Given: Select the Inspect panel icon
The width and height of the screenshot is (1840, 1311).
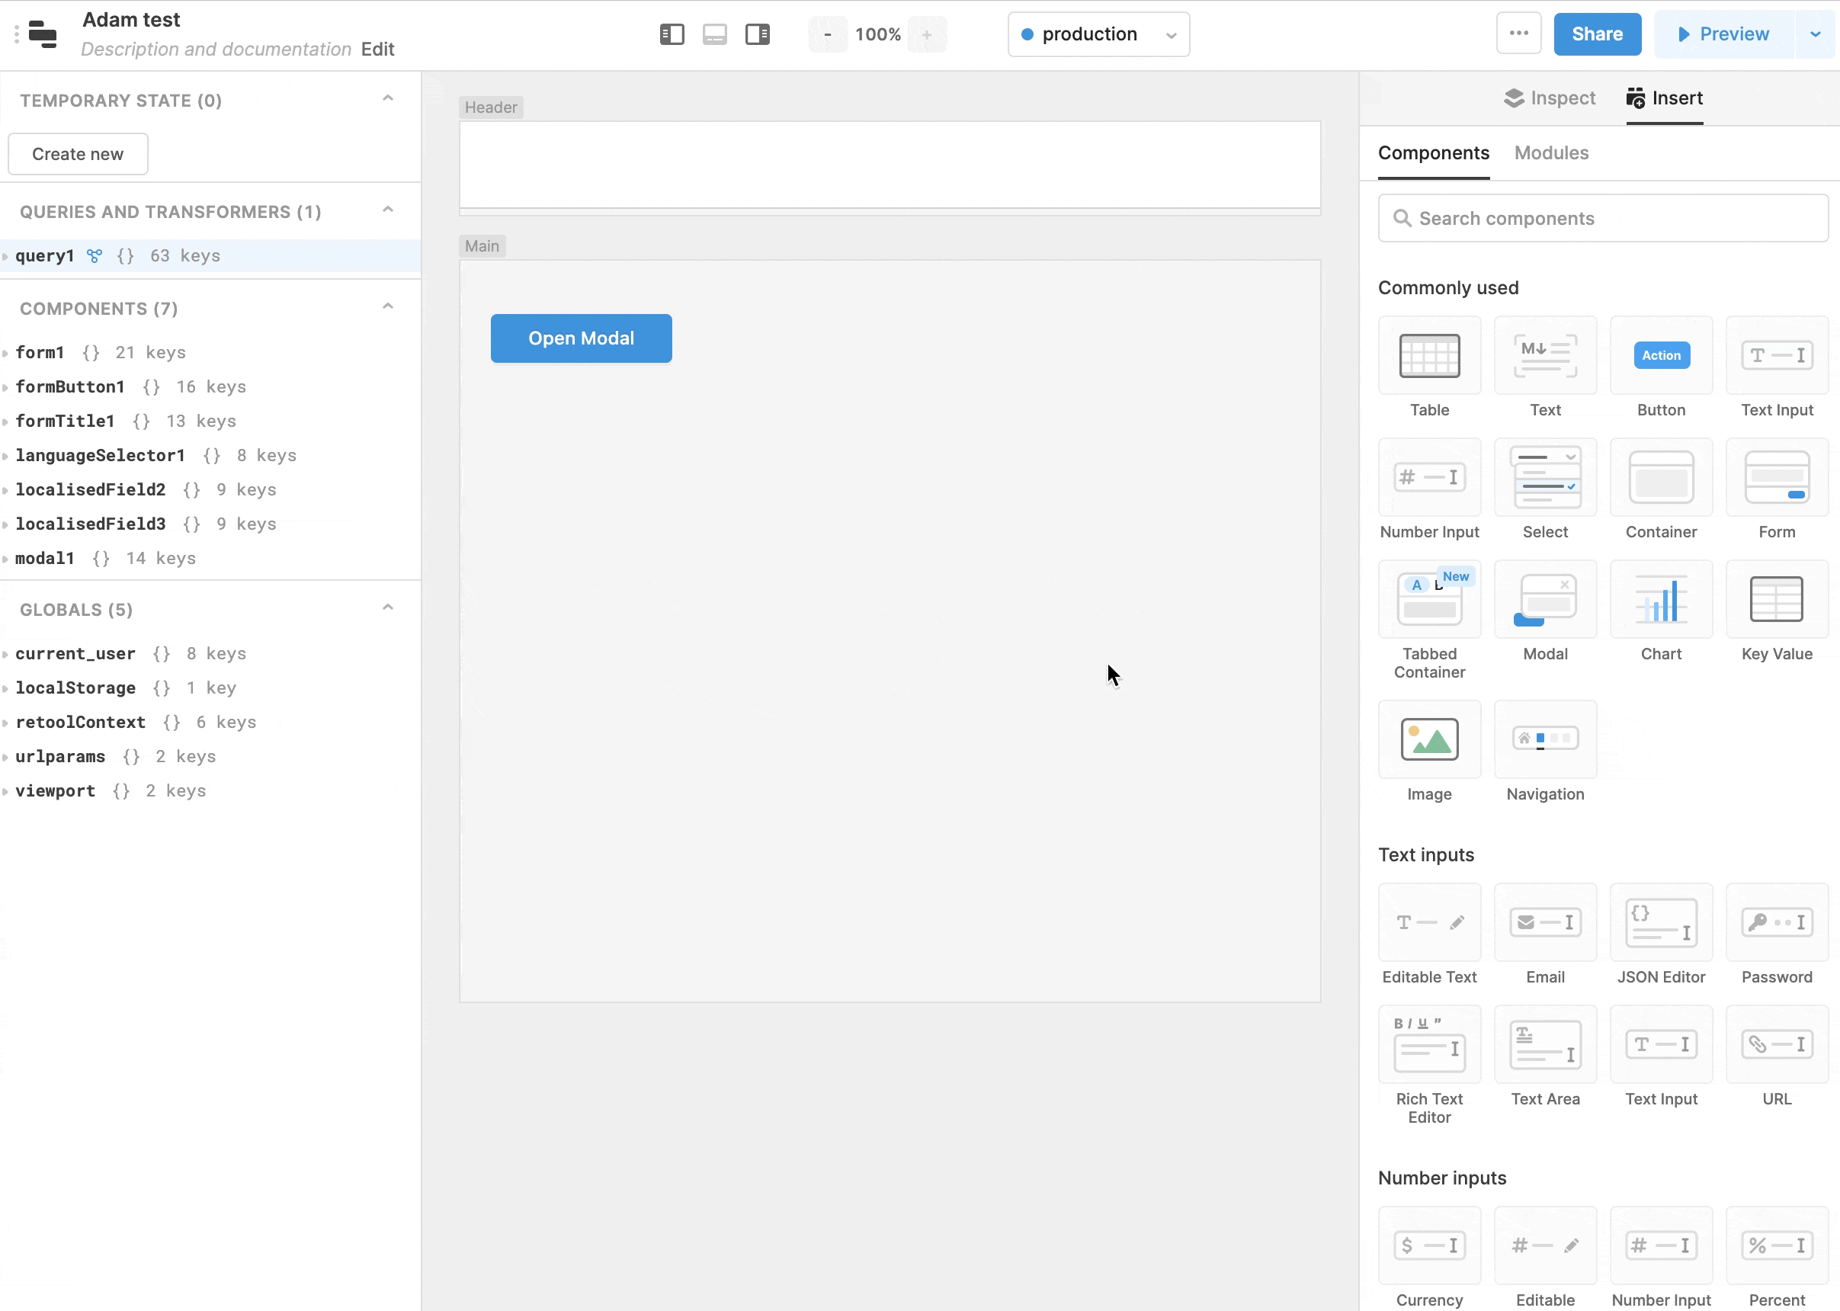Looking at the screenshot, I should click(1514, 97).
